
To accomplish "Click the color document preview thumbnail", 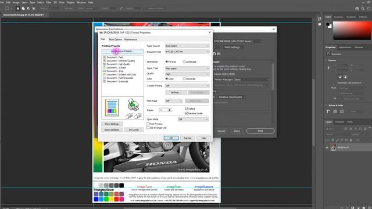I will coord(112,107).
